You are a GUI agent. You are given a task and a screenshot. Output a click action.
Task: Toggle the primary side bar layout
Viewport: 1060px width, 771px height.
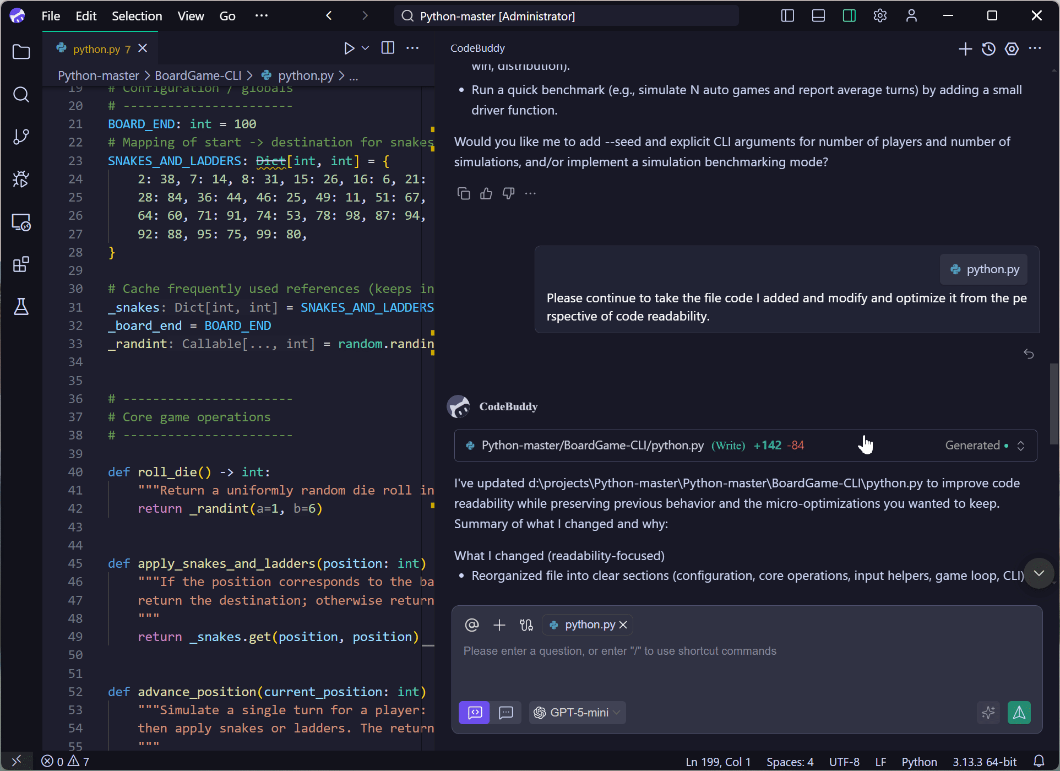point(787,16)
